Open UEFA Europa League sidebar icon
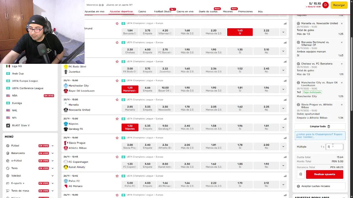The height and width of the screenshot is (198, 353). [8, 81]
